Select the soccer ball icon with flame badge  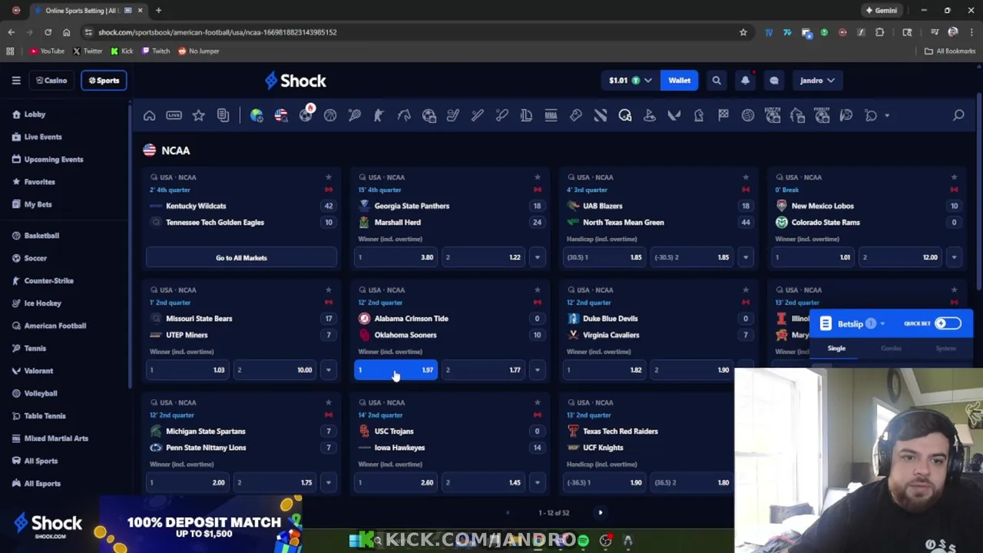coord(306,114)
